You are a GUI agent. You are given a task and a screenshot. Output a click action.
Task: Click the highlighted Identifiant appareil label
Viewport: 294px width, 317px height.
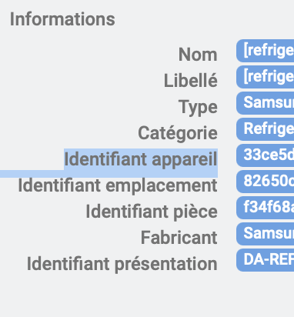coord(141,159)
